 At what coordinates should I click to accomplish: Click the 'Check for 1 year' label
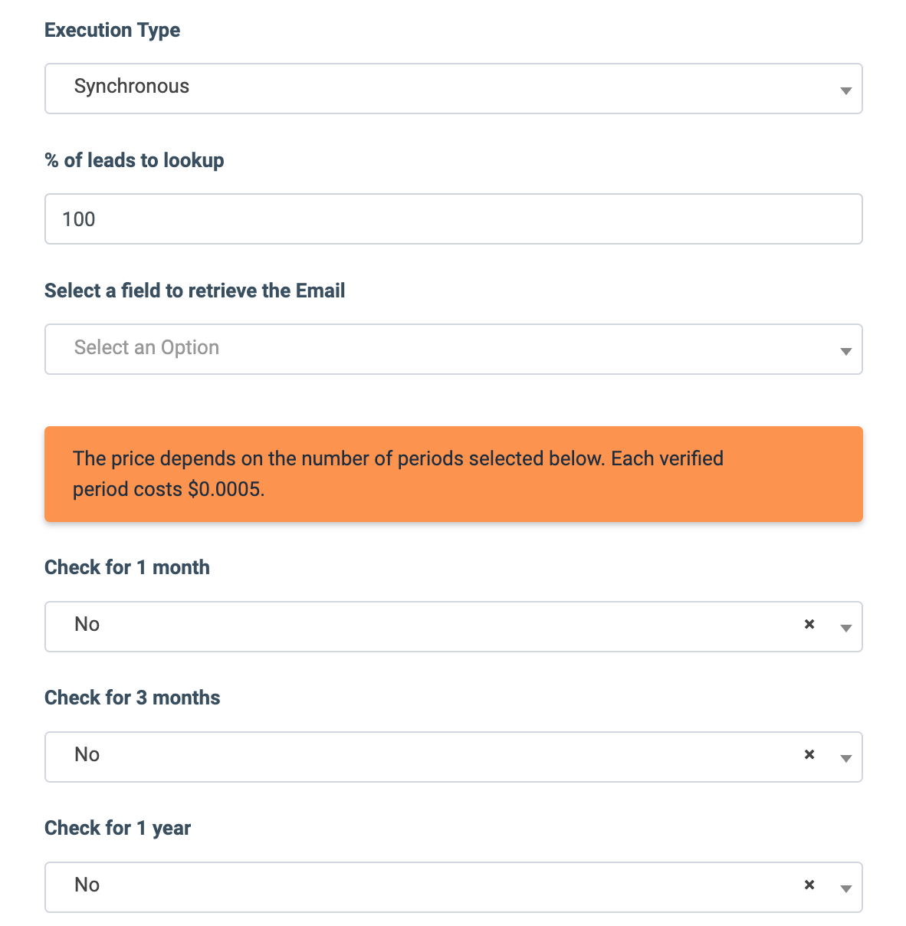tap(117, 828)
